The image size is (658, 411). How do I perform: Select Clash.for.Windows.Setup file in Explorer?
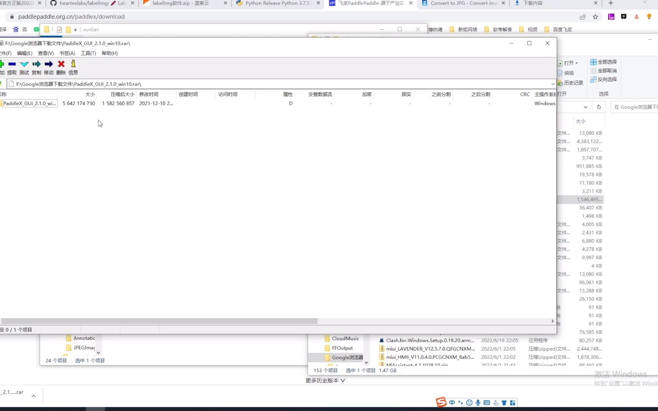coord(430,340)
